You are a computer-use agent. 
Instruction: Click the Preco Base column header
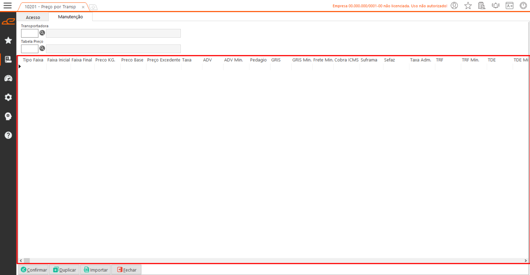pos(132,60)
